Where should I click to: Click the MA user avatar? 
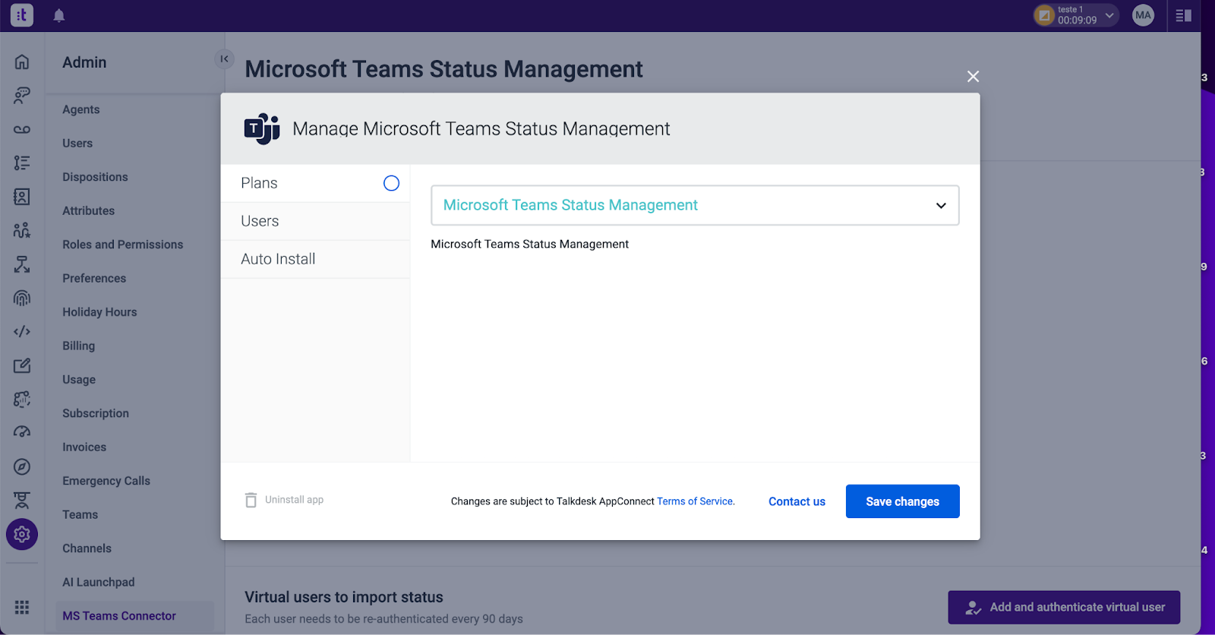(x=1143, y=15)
